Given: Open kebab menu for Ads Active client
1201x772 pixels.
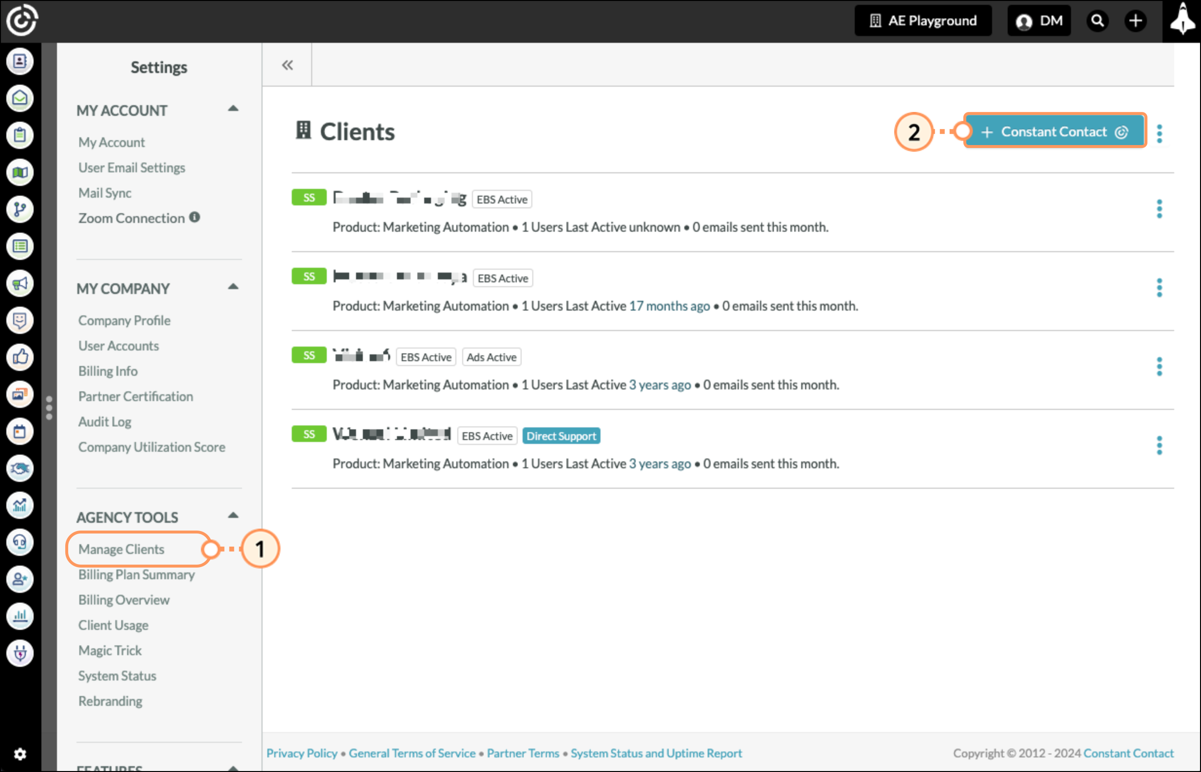Looking at the screenshot, I should [x=1159, y=367].
